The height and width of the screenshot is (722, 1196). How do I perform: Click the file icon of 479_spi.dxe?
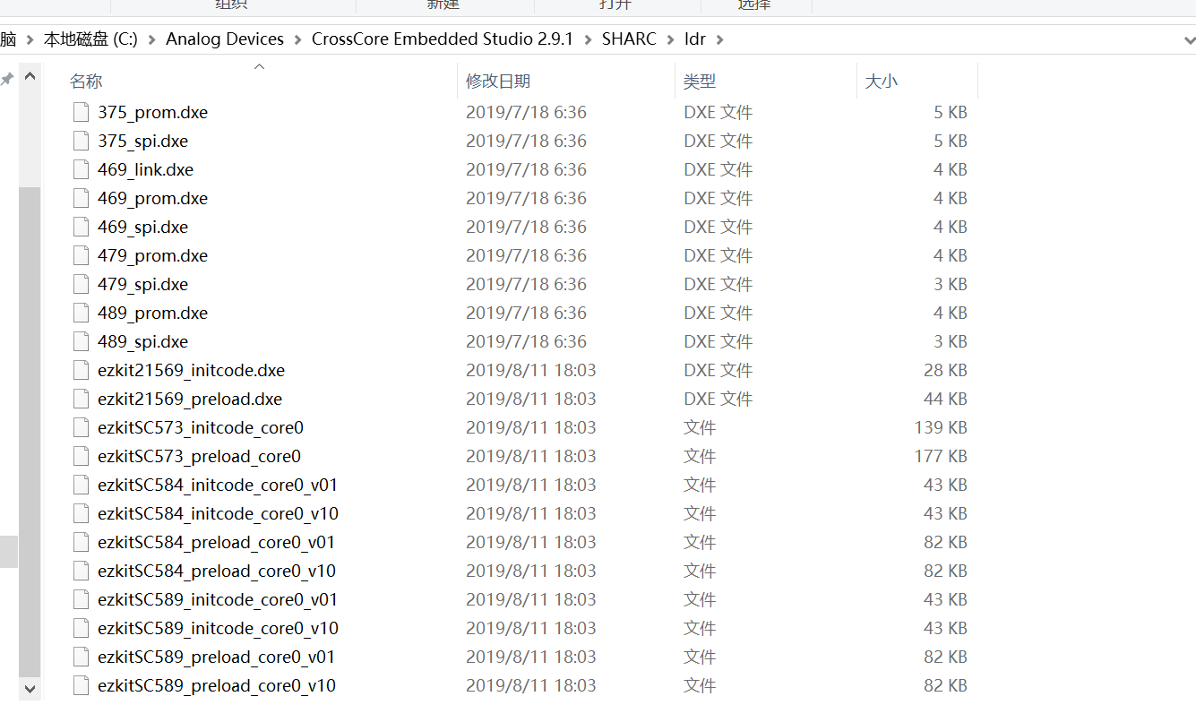click(81, 284)
